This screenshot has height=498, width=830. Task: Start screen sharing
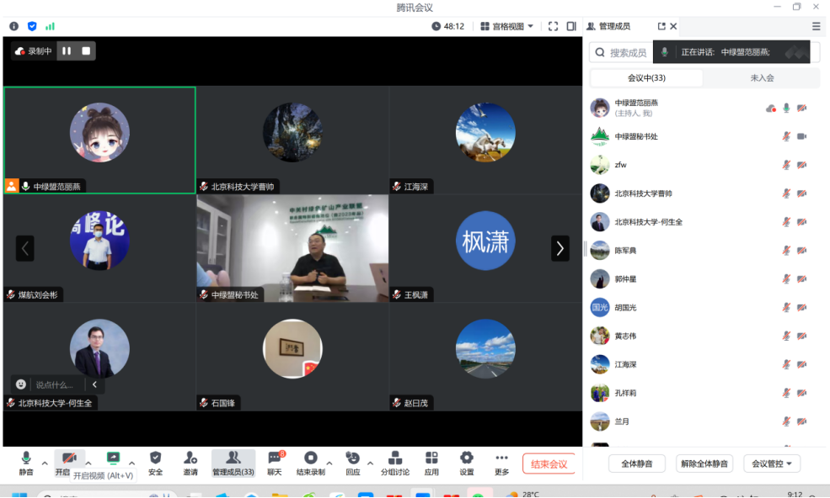coord(113,458)
